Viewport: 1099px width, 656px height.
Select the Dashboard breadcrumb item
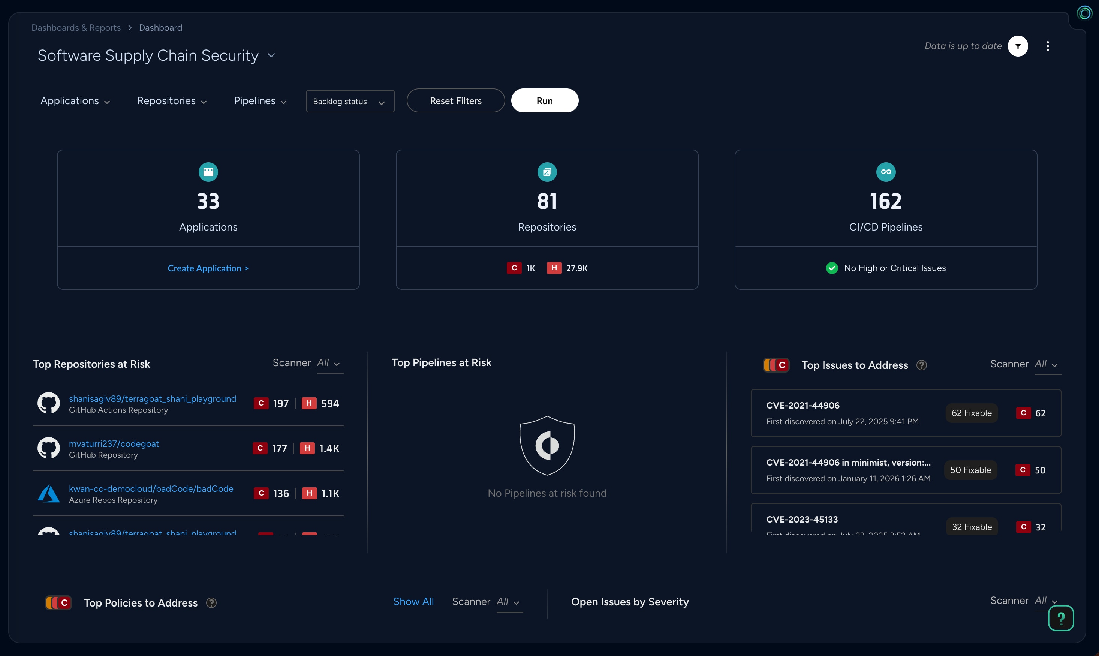pos(160,27)
